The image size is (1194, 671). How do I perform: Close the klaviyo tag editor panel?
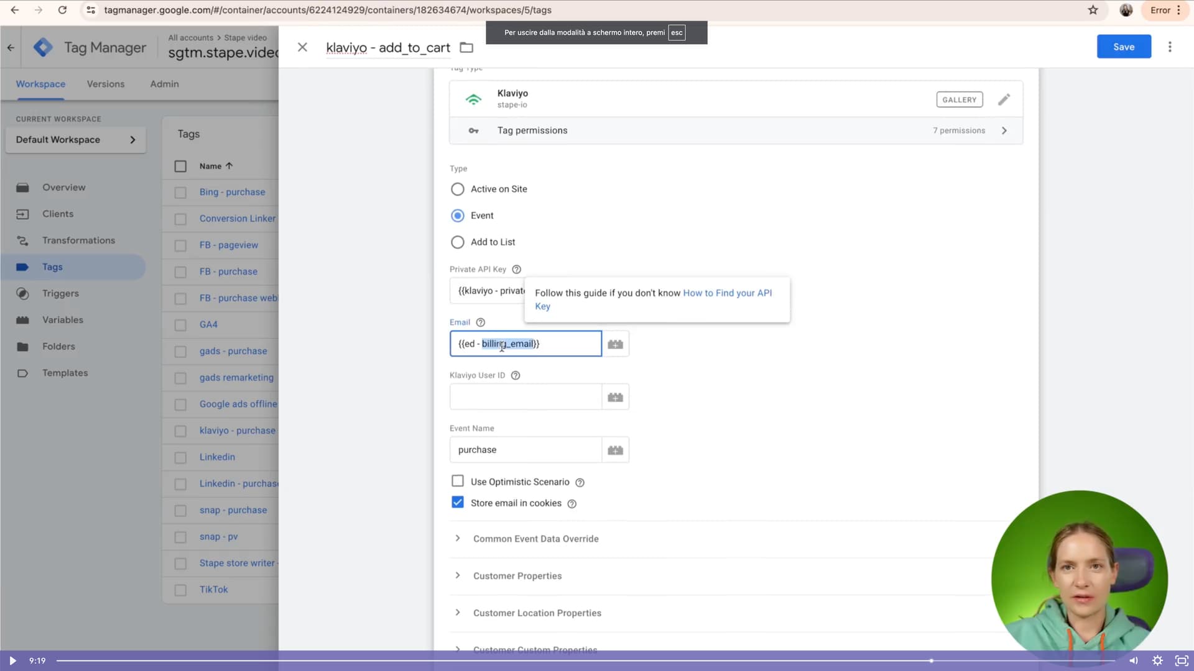pos(302,47)
